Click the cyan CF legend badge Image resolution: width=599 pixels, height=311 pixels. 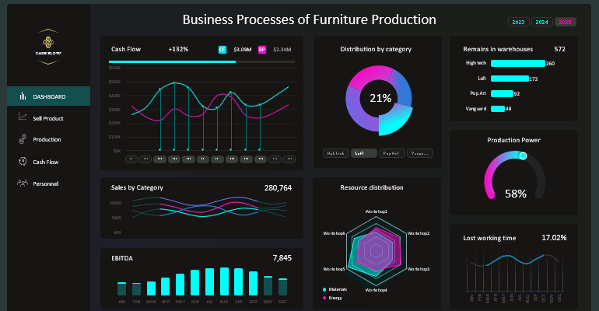tap(222, 49)
